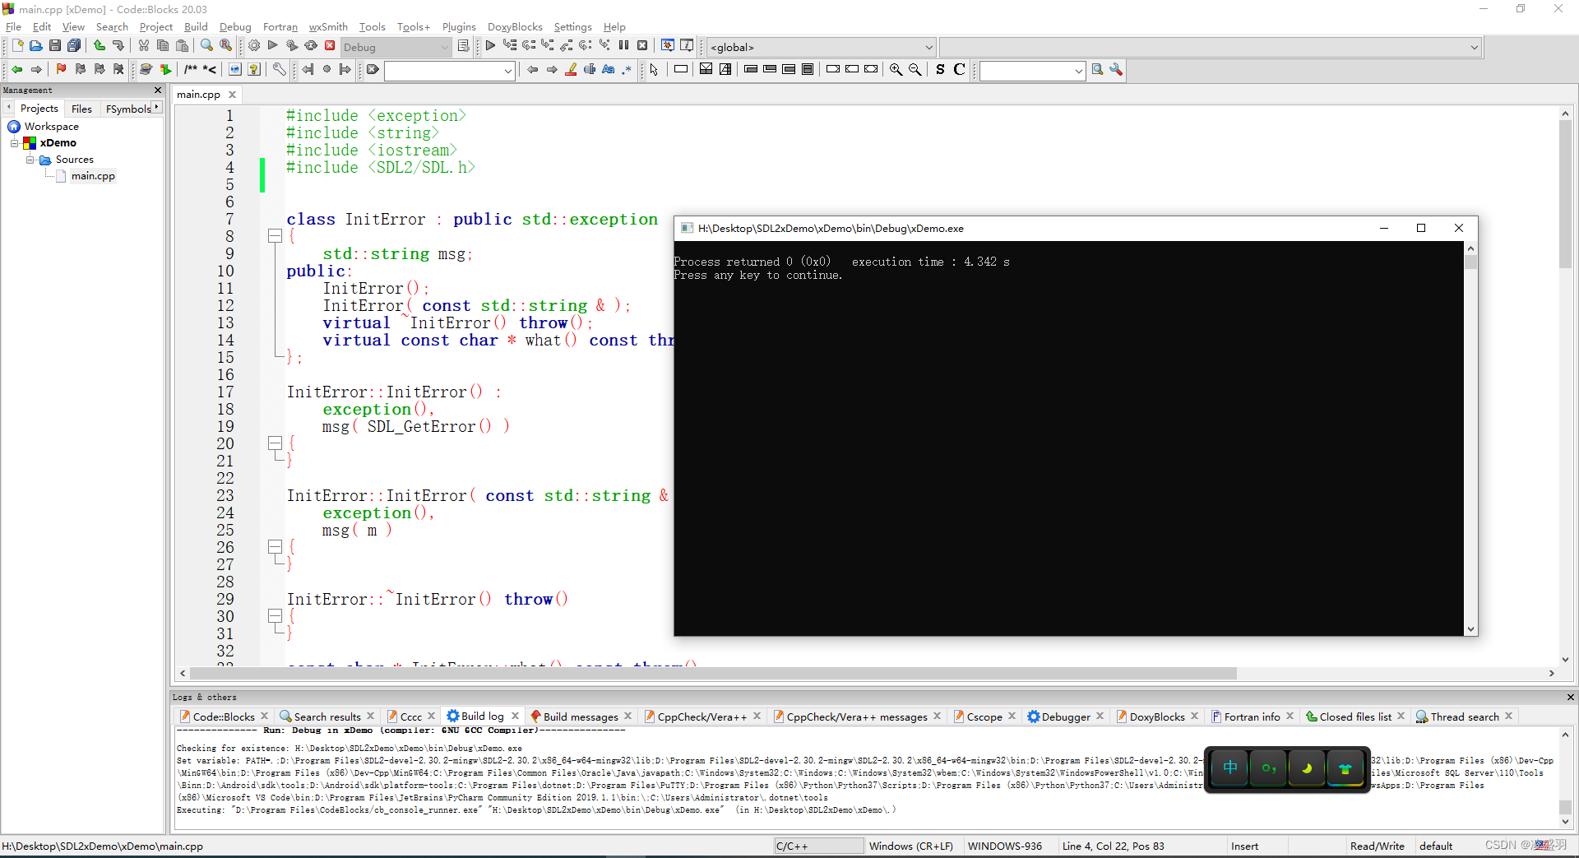
Task: Fold the code block at line 20
Action: click(275, 444)
